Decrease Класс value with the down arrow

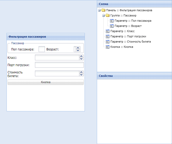(81, 59)
